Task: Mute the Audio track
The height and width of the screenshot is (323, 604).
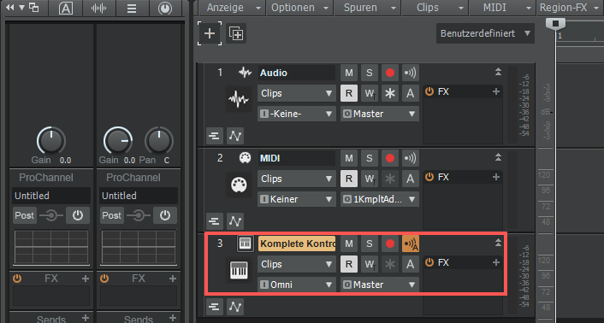Action: [x=348, y=73]
